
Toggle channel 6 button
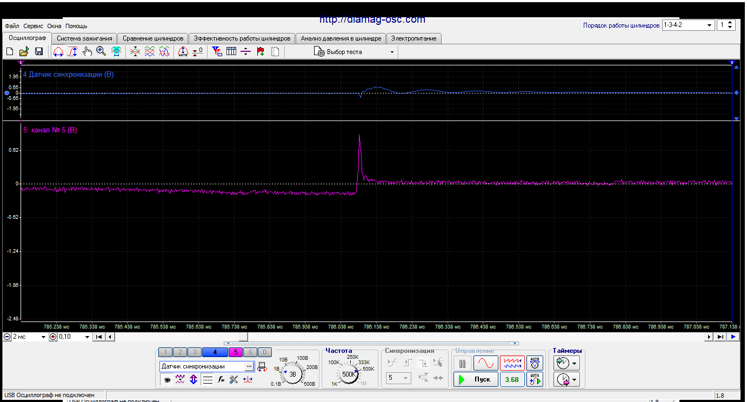point(250,352)
